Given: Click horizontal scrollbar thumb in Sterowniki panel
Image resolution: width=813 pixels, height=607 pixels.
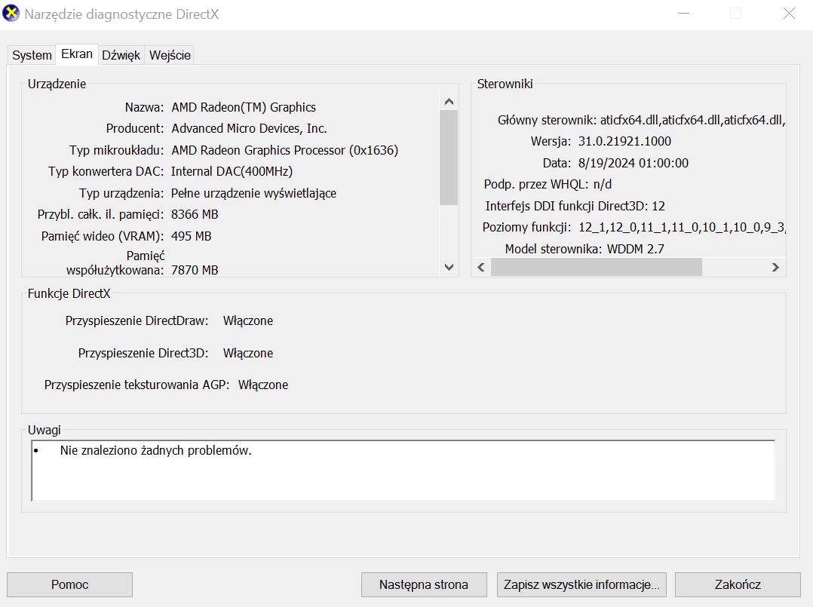Looking at the screenshot, I should [596, 267].
